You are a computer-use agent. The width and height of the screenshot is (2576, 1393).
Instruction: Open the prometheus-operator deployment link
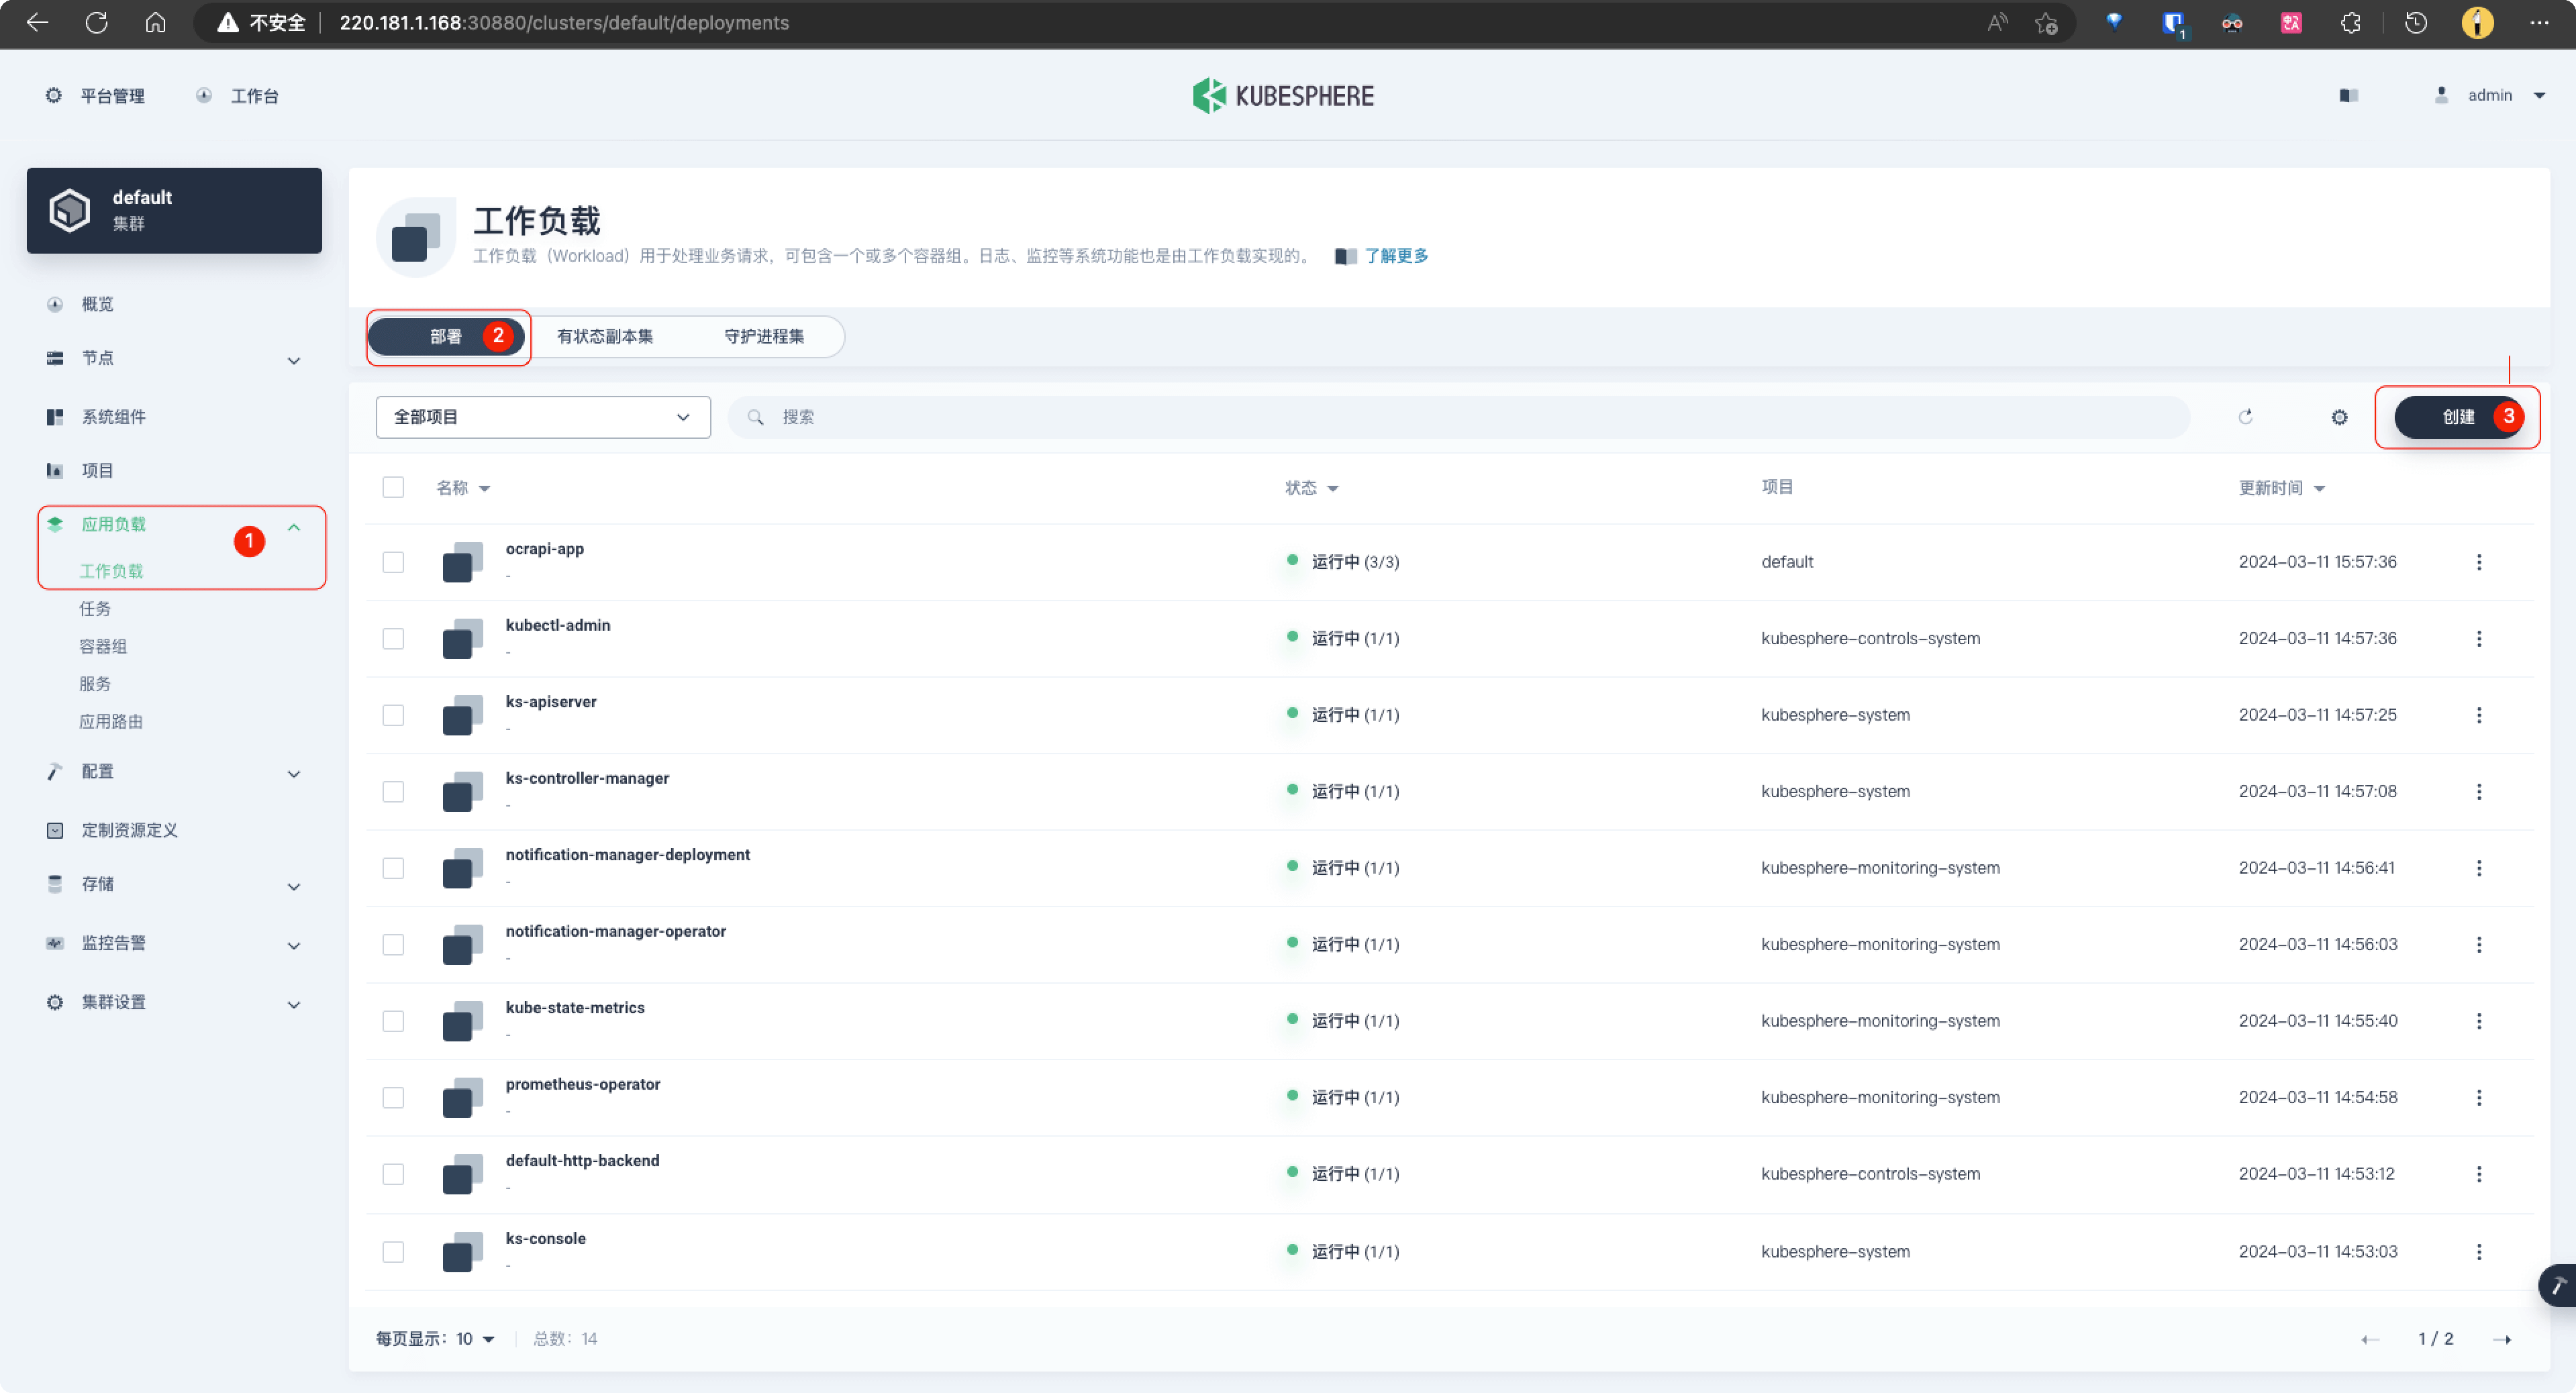click(583, 1084)
